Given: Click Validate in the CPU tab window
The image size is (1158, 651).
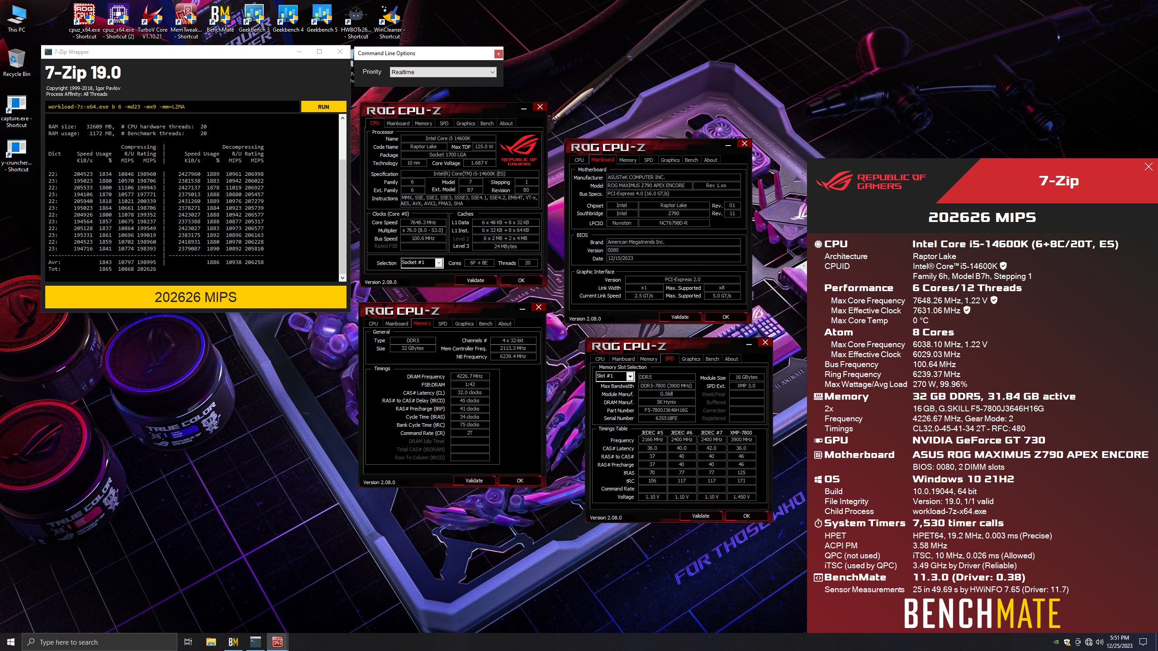Looking at the screenshot, I should [475, 280].
